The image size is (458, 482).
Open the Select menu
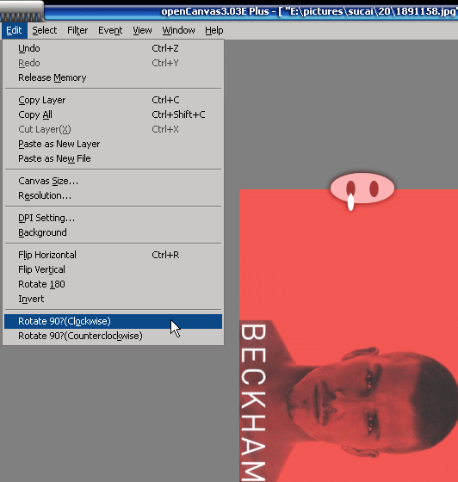(x=45, y=30)
